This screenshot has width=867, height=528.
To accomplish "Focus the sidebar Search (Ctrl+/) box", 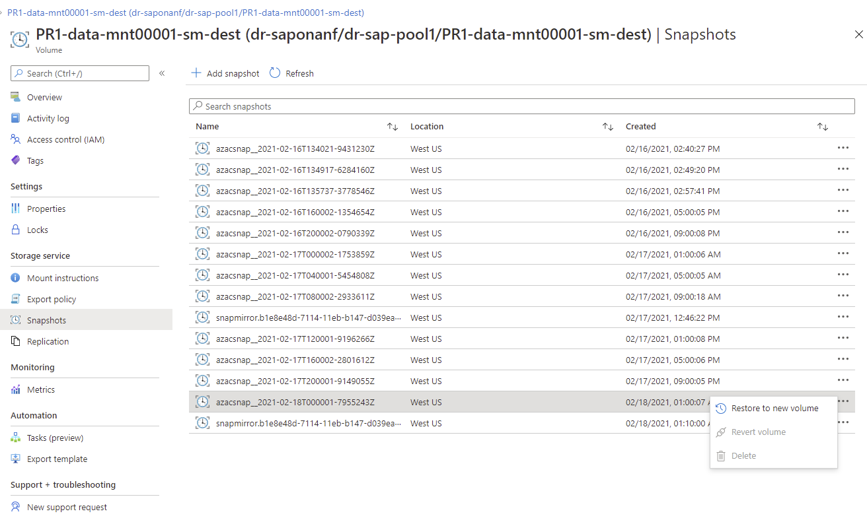I will (80, 73).
